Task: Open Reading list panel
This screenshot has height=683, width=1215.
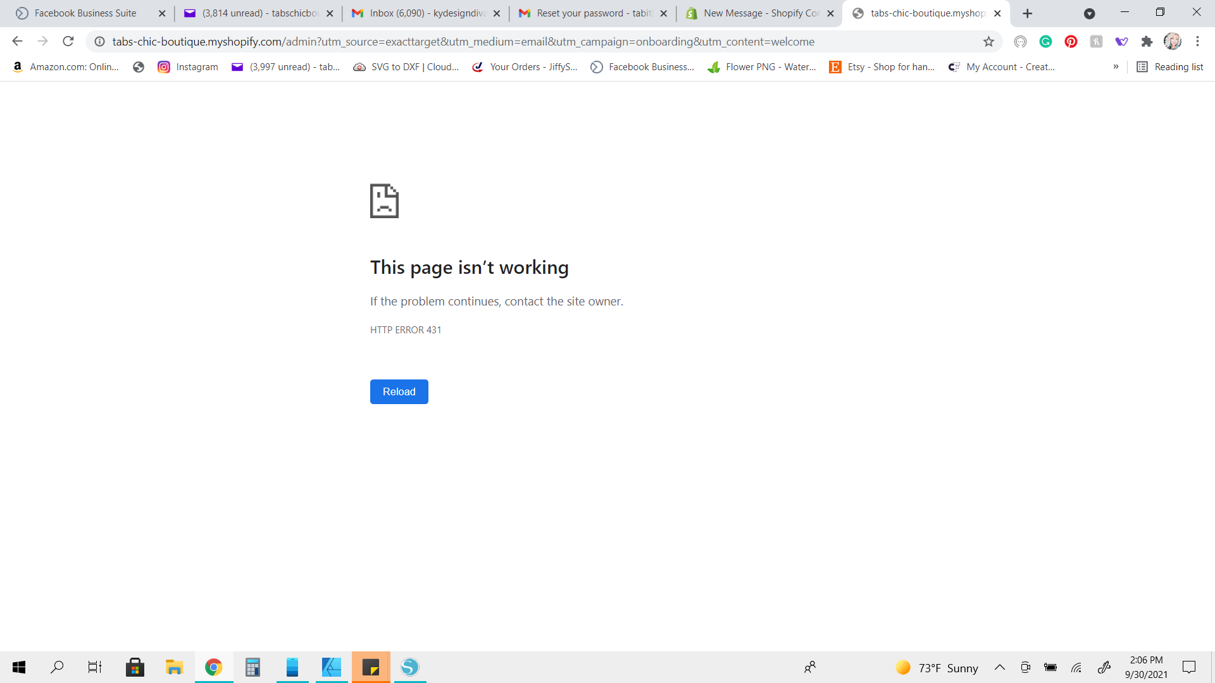Action: [1170, 67]
